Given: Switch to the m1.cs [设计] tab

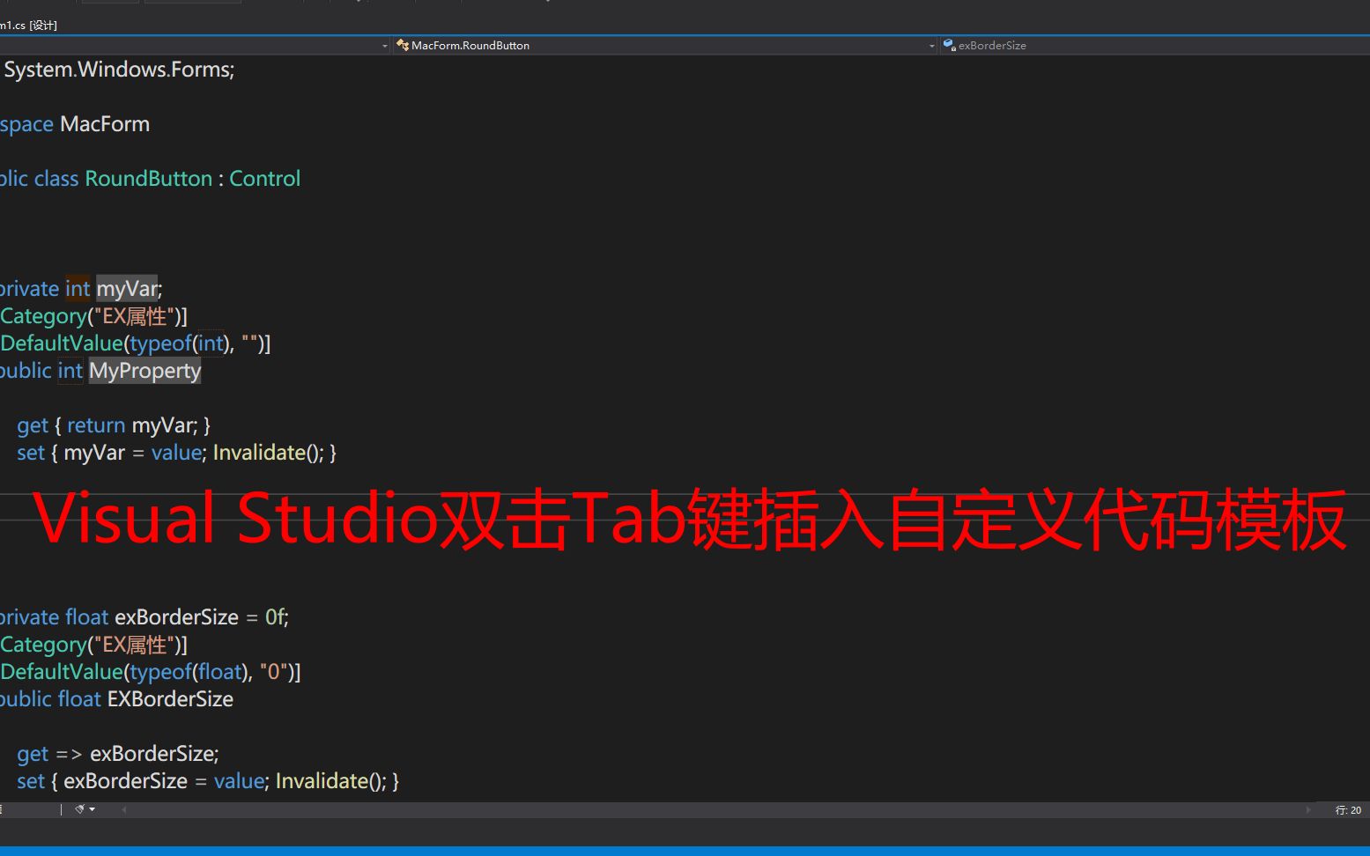Looking at the screenshot, I should 26,25.
